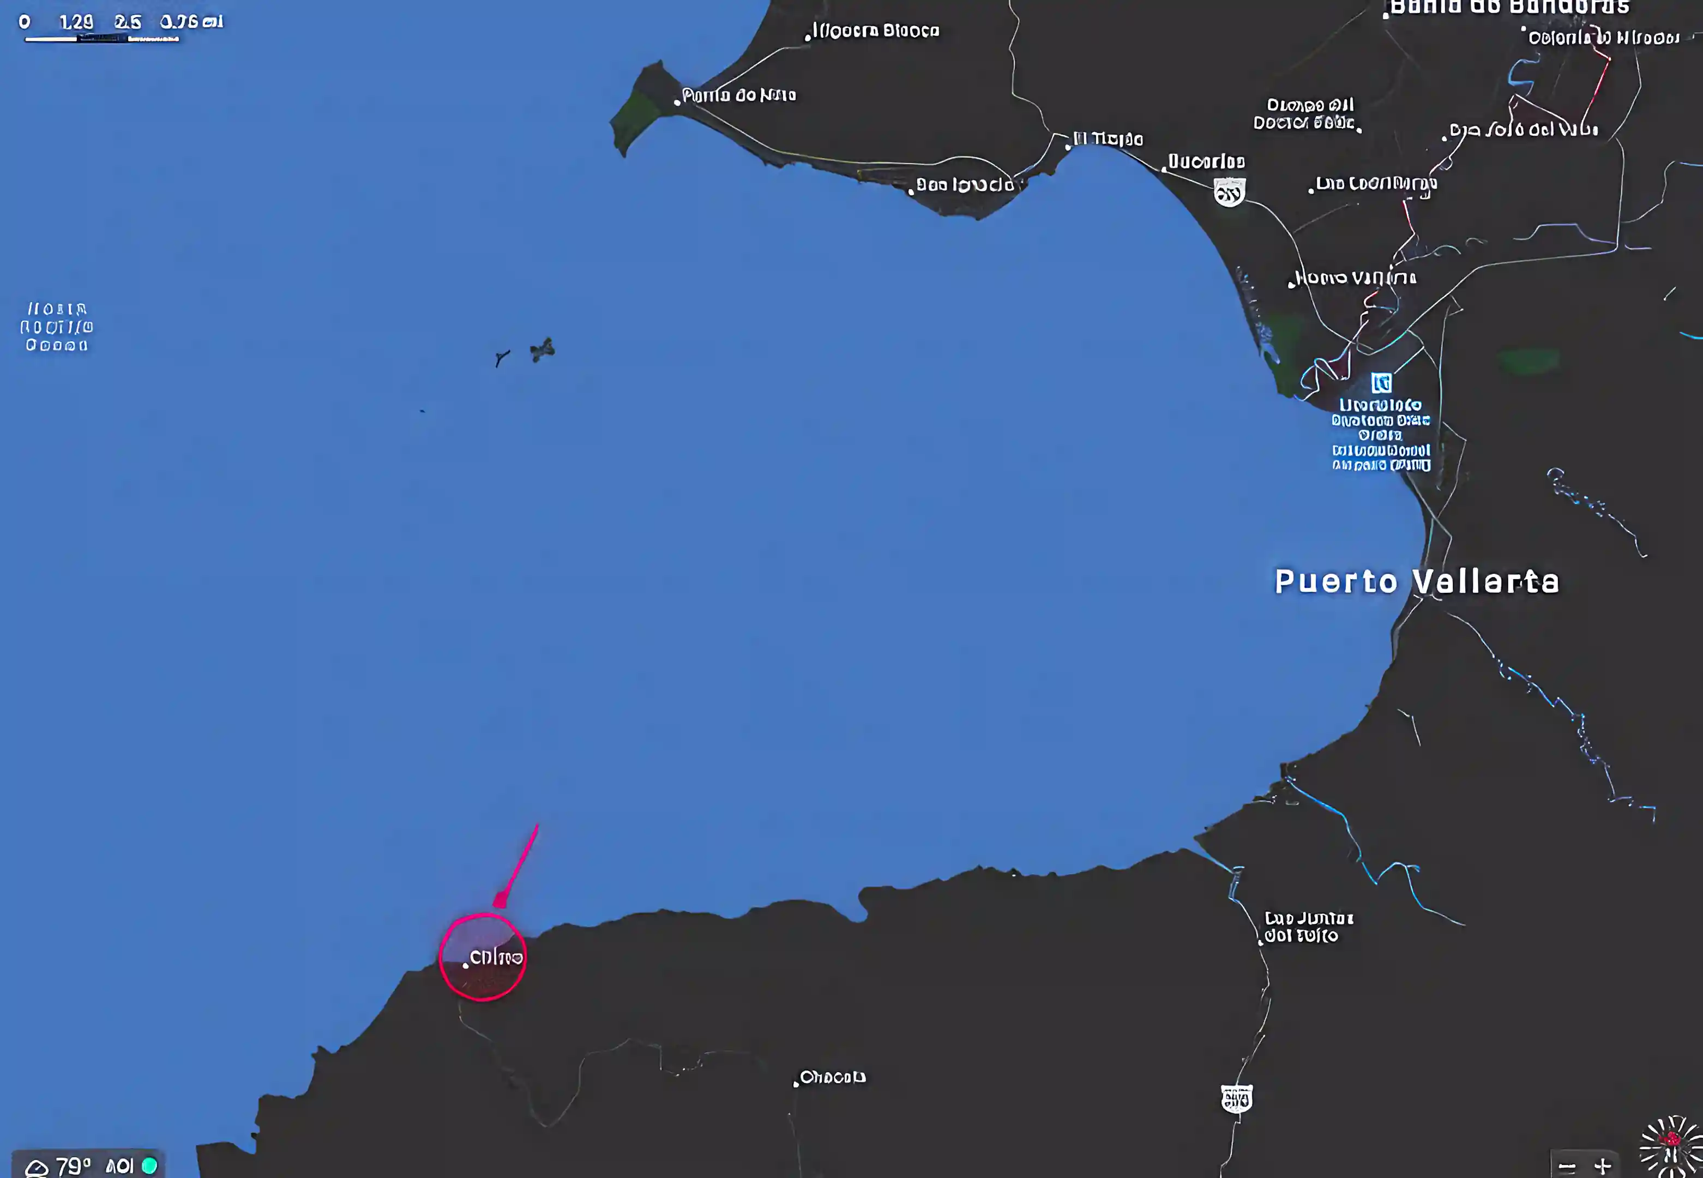Open the 79° temperature reading
Viewport: 1703px width, 1178px height.
tap(73, 1166)
